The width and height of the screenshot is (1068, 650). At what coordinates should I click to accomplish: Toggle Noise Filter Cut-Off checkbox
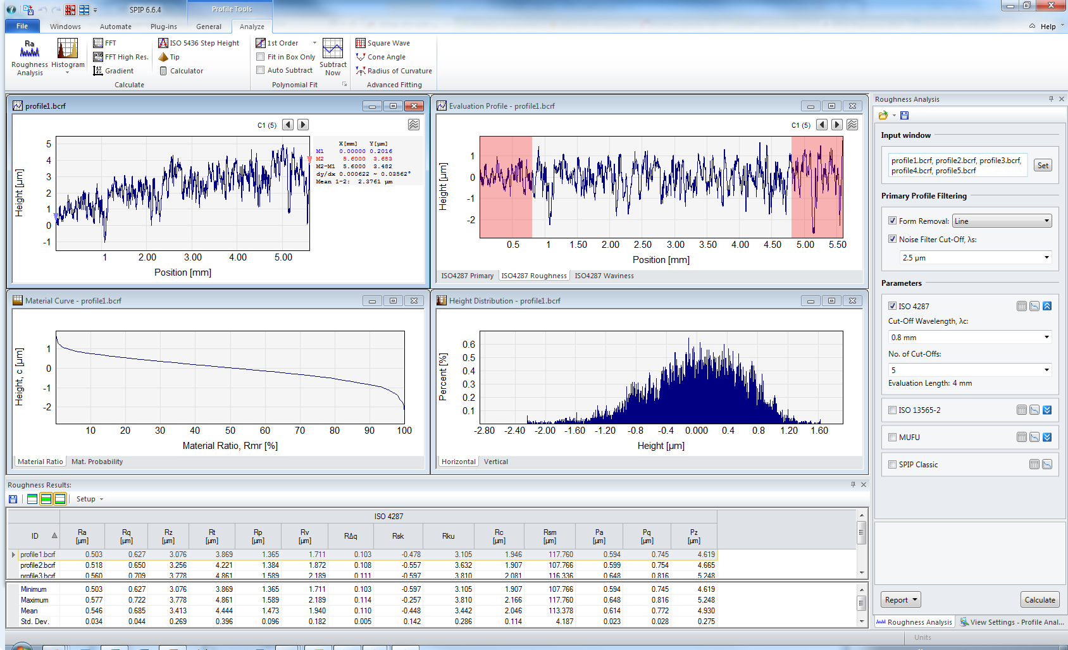click(x=892, y=239)
